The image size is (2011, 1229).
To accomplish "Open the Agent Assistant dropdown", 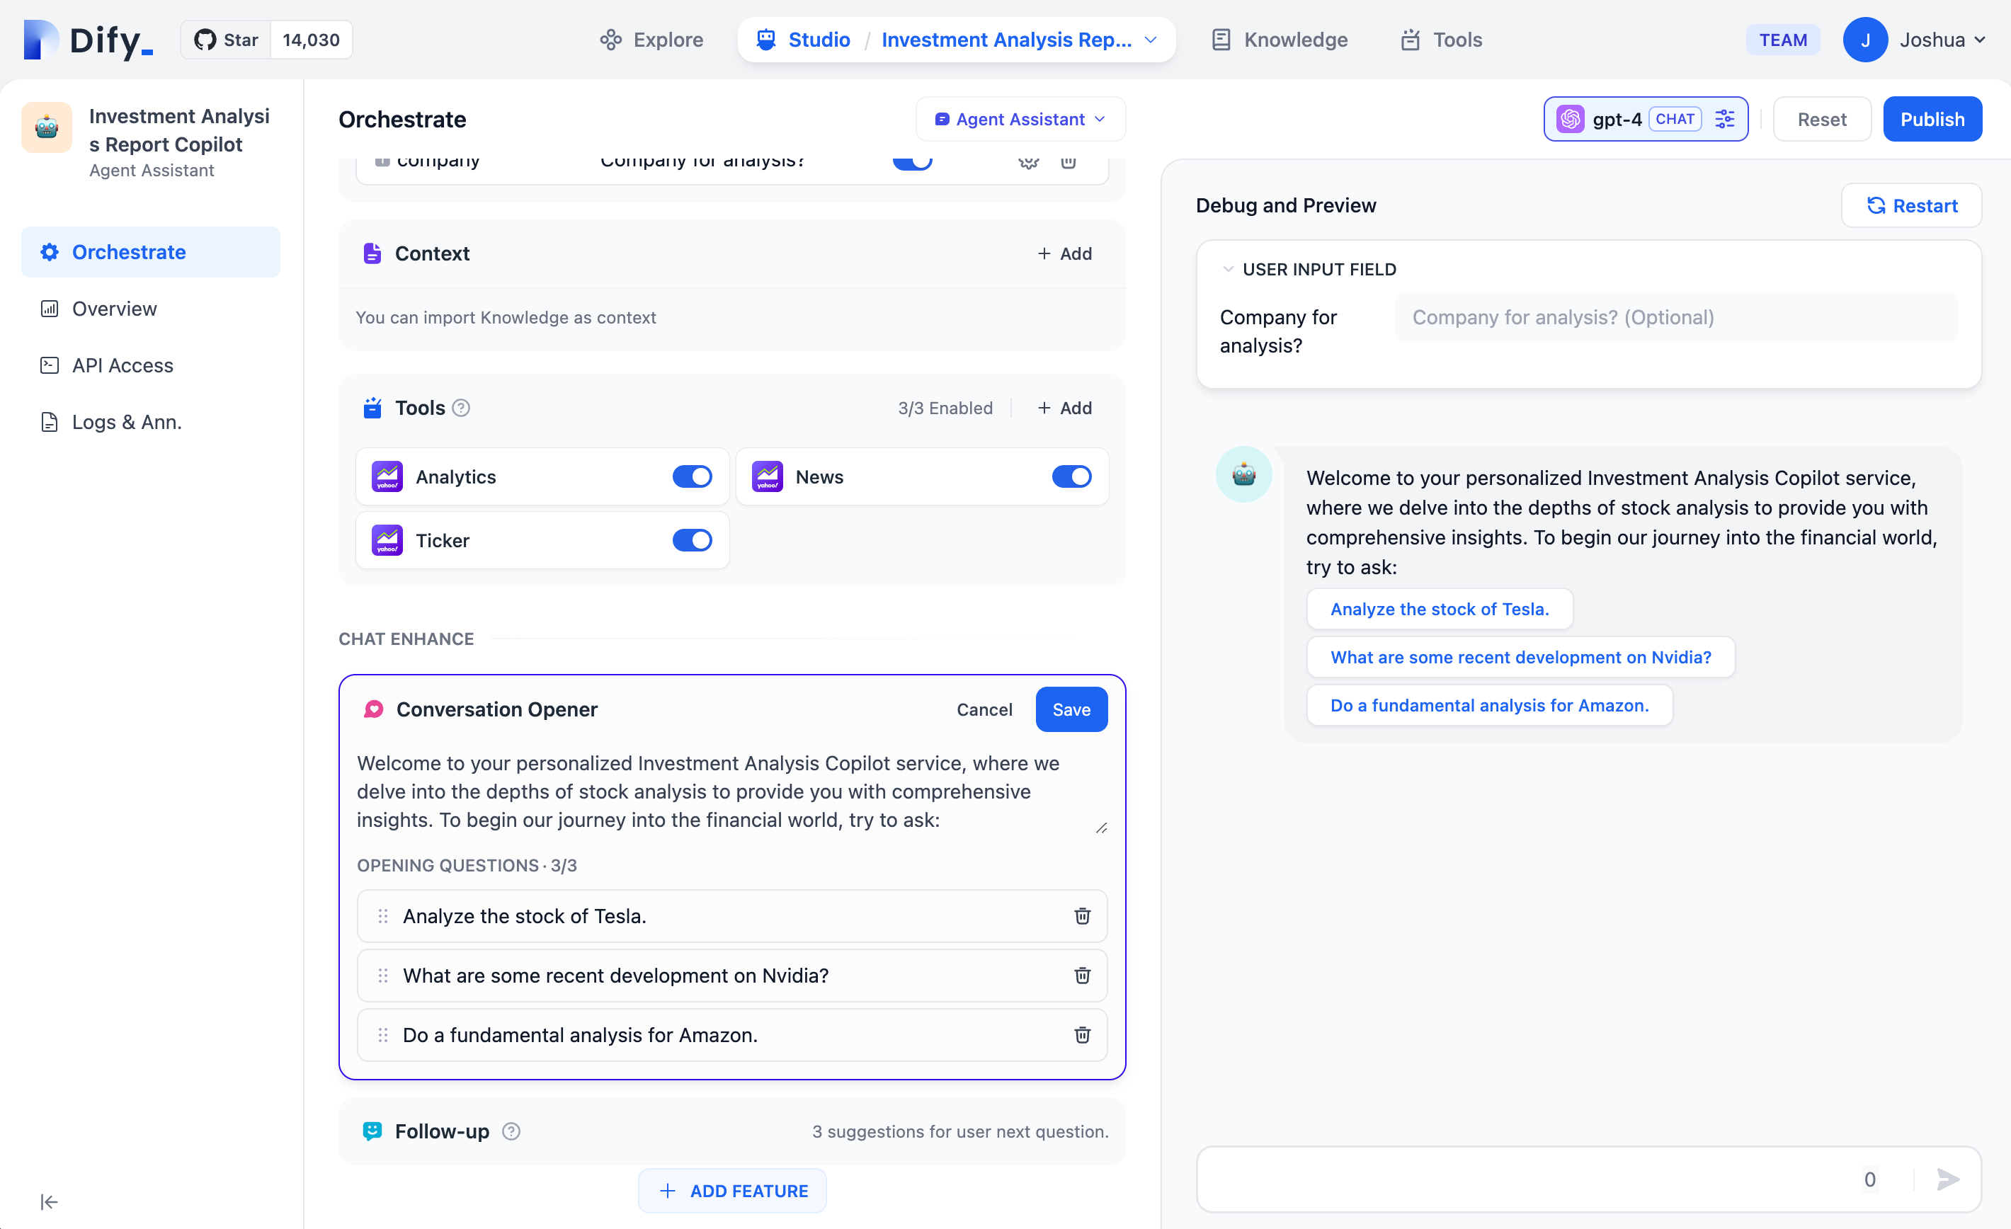I will [x=1020, y=119].
